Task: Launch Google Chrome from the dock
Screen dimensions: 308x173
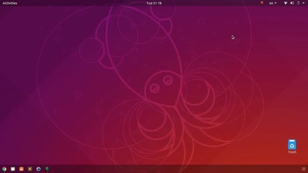Action: [4, 169]
